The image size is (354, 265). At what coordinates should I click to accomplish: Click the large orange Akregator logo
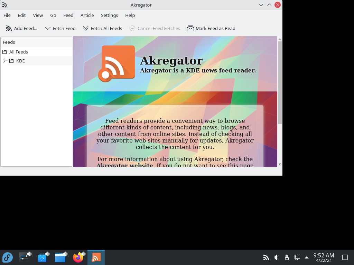click(117, 63)
